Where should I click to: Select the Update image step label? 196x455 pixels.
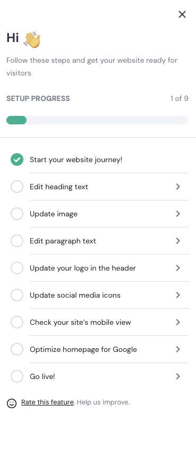coord(54,214)
